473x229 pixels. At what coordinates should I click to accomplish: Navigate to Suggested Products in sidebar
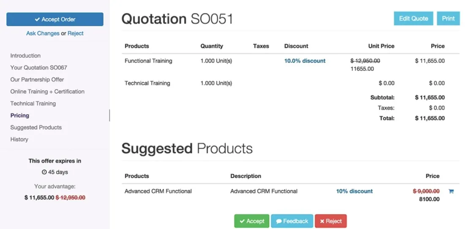point(36,127)
